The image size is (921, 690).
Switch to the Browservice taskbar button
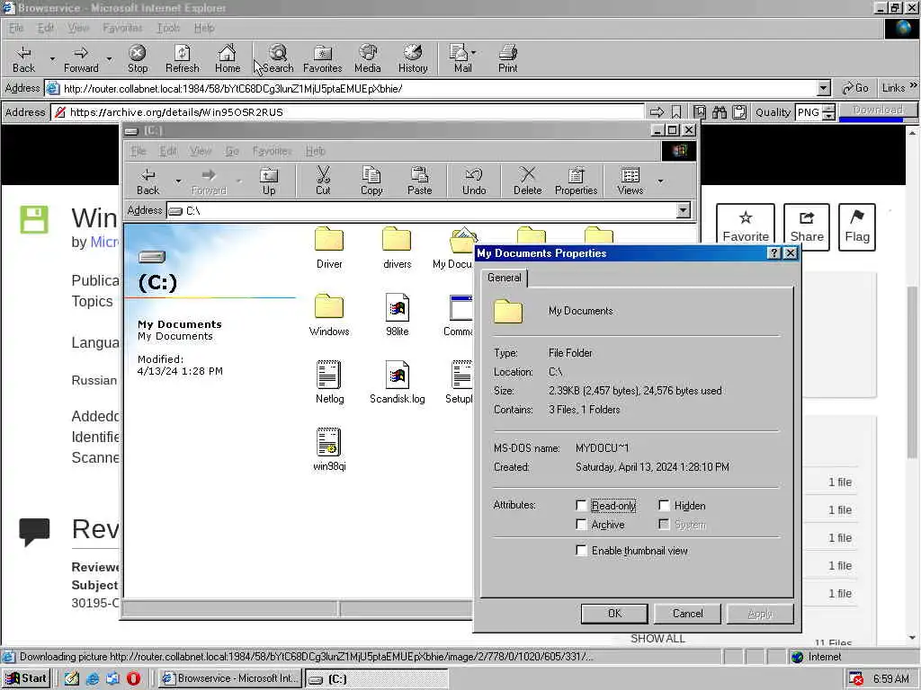click(x=230, y=678)
